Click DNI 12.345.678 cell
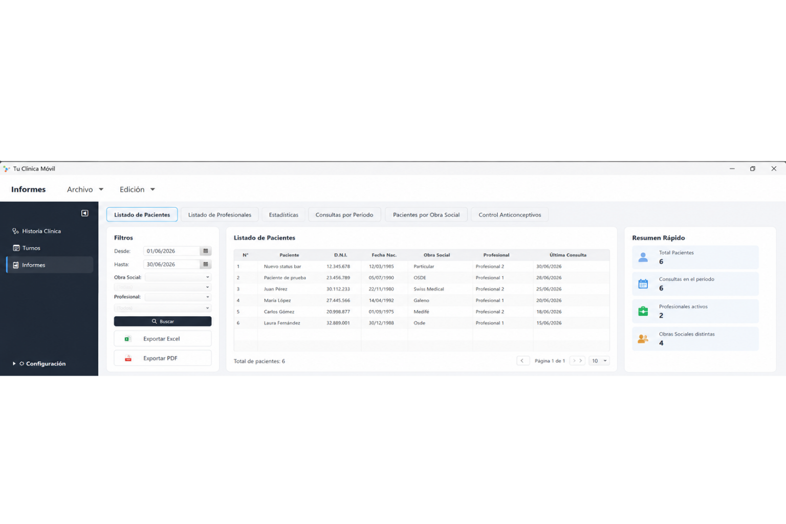The width and height of the screenshot is (786, 524). point(338,266)
